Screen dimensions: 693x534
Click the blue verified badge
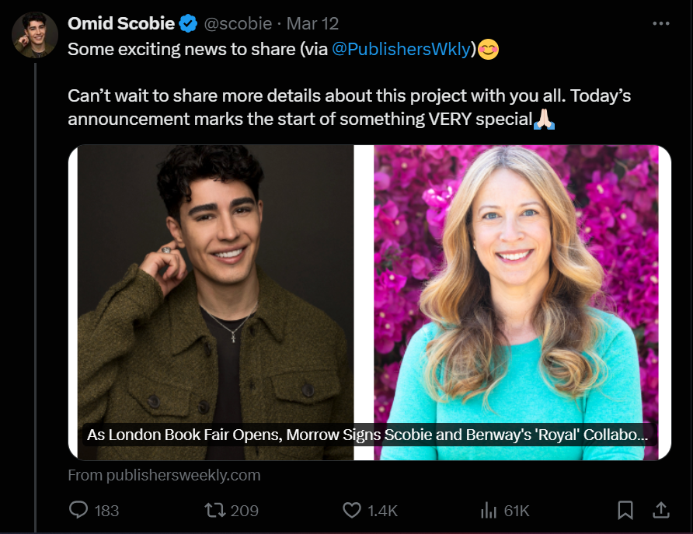tap(189, 24)
